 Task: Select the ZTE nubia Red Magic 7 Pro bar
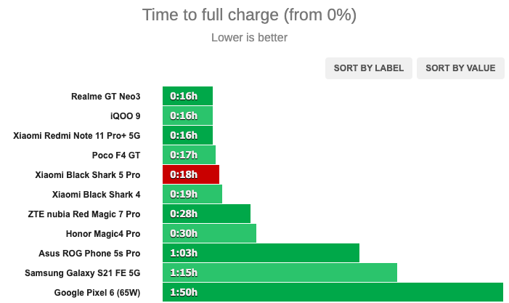tap(206, 214)
